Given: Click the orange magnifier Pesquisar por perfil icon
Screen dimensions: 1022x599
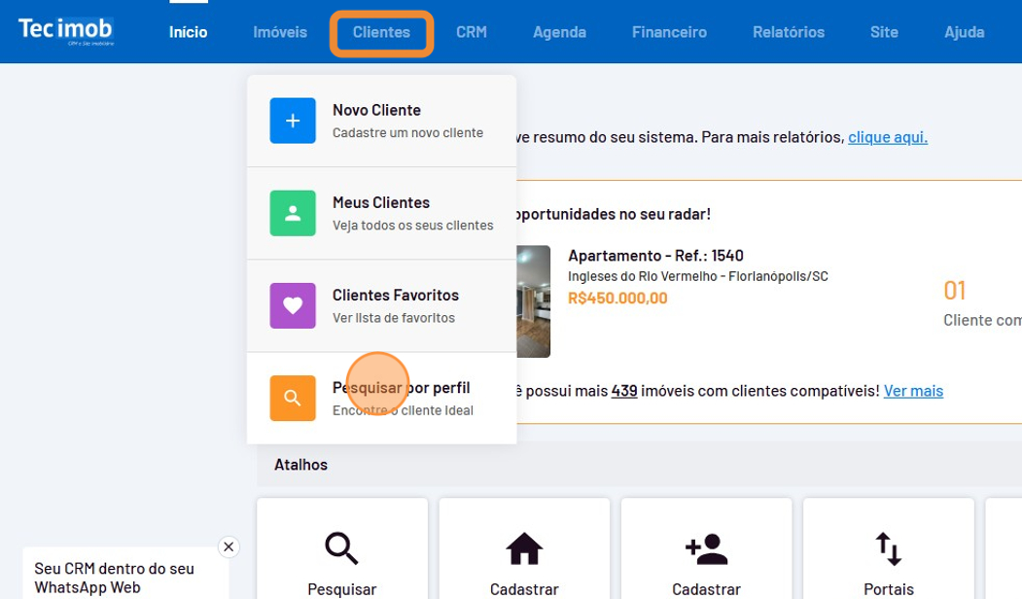Looking at the screenshot, I should pos(293,398).
